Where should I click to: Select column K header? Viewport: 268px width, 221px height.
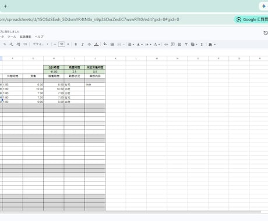115,58
